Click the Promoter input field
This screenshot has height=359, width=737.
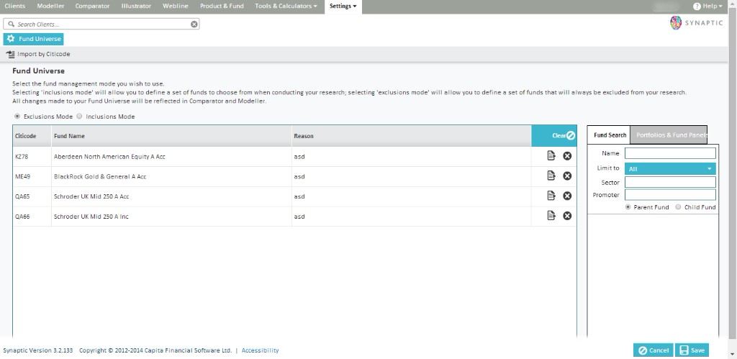coord(670,194)
